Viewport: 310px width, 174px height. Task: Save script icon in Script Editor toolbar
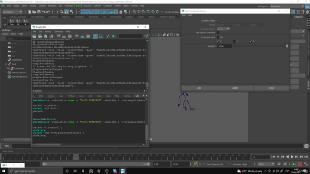pyautogui.click(x=46, y=36)
